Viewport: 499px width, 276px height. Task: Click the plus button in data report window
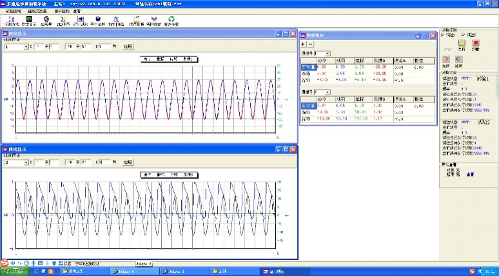304,44
